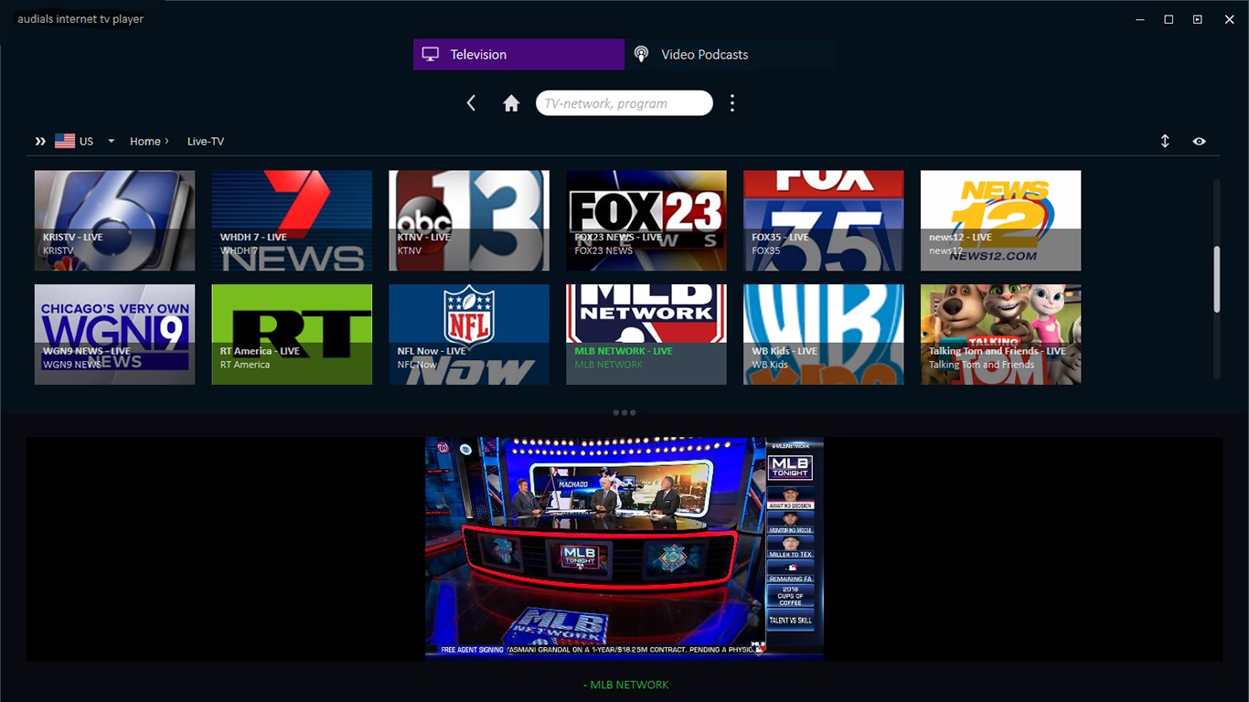1249x702 pixels.
Task: Open the country dropdown arrow beside US
Action: [111, 142]
